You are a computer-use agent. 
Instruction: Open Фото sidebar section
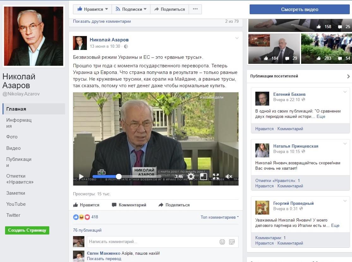click(12, 137)
